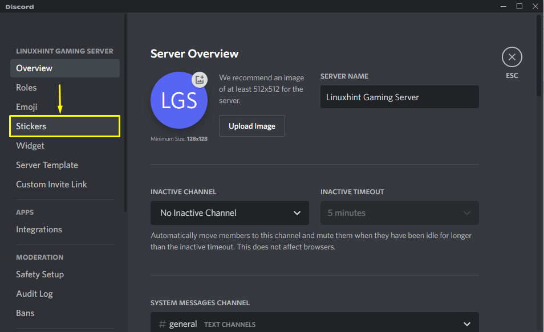Expand the Inactive Timeout dropdown

pyautogui.click(x=399, y=212)
